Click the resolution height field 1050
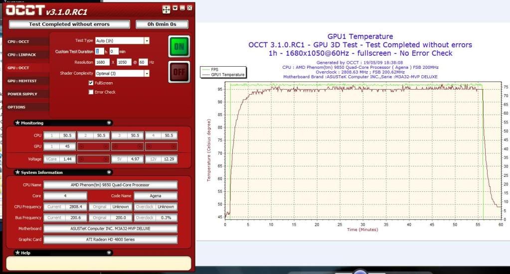 click(124, 62)
